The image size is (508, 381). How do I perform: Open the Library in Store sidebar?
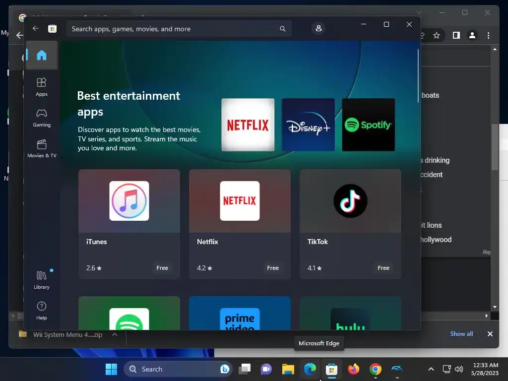[42, 280]
